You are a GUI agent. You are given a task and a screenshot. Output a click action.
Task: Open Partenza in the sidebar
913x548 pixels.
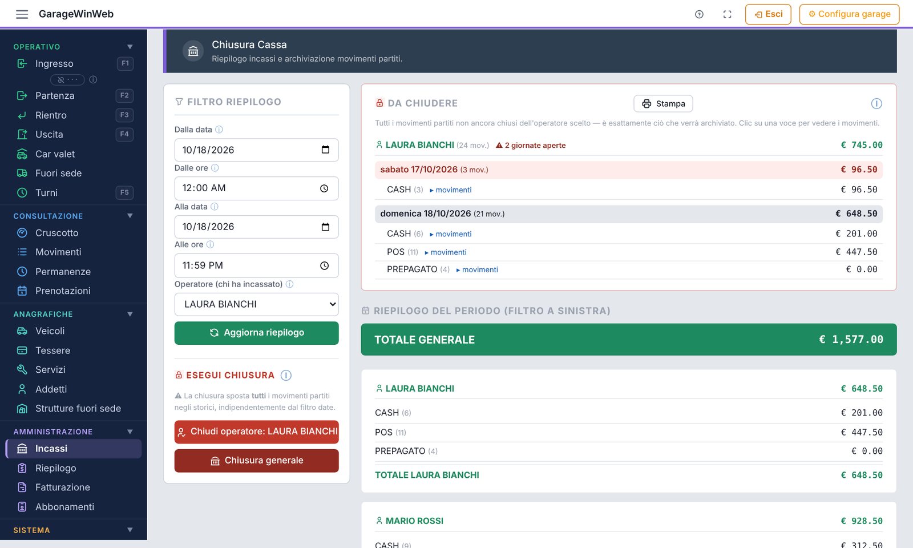click(74, 95)
